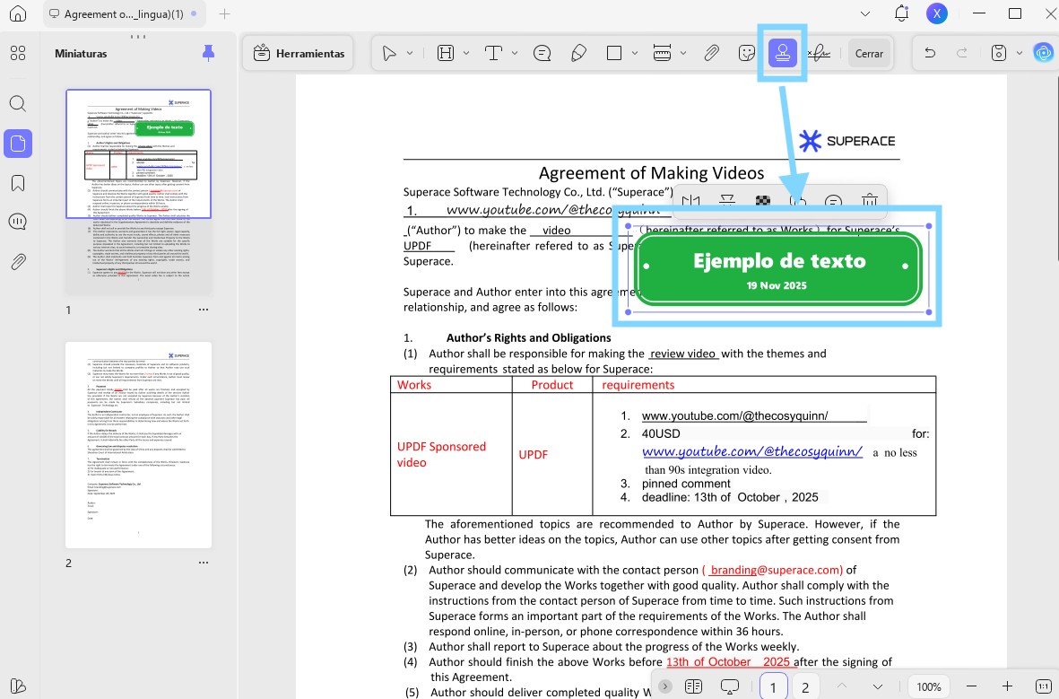Open the Herramientas menu

point(299,54)
